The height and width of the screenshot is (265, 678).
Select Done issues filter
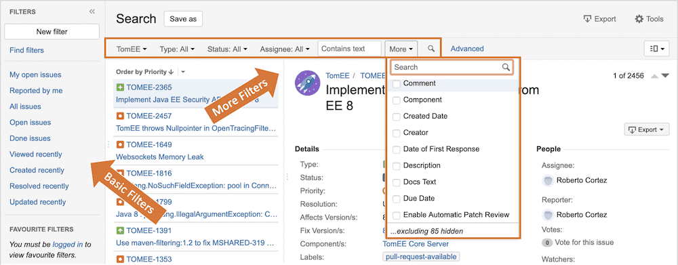pyautogui.click(x=30, y=139)
